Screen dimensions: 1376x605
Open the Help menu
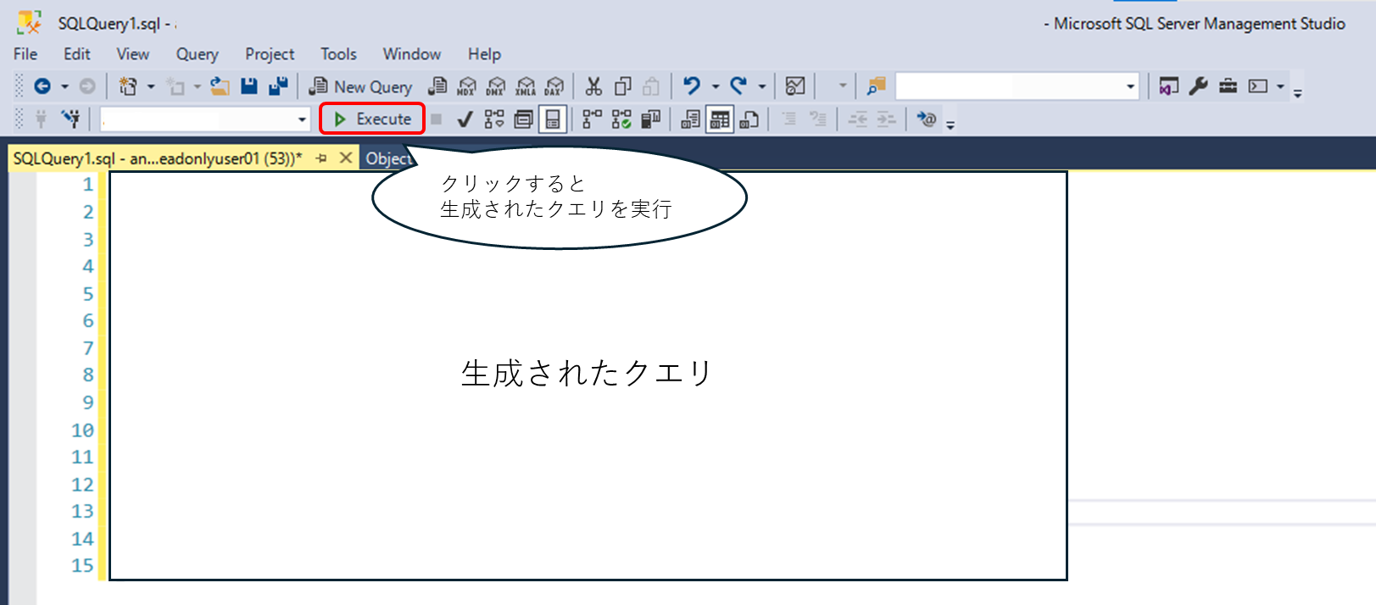(484, 54)
